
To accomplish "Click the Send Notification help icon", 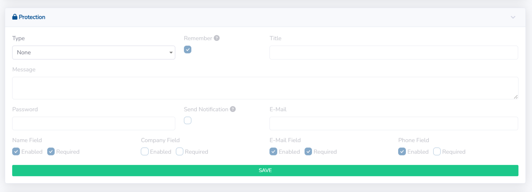I will (x=233, y=109).
